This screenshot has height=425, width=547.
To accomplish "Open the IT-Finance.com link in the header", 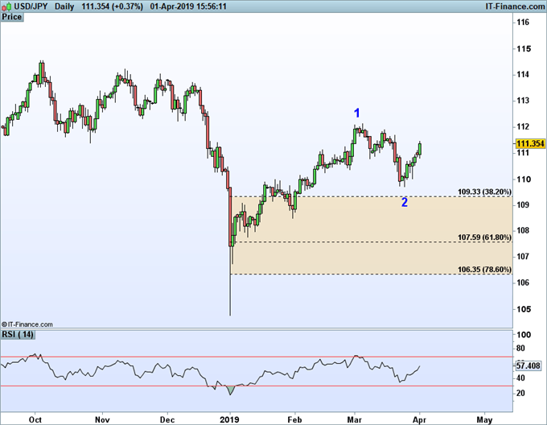I will [x=515, y=6].
